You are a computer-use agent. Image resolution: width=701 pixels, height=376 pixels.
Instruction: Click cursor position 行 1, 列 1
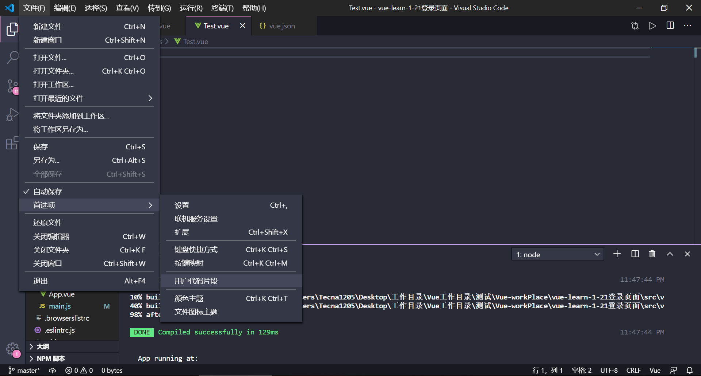548,371
